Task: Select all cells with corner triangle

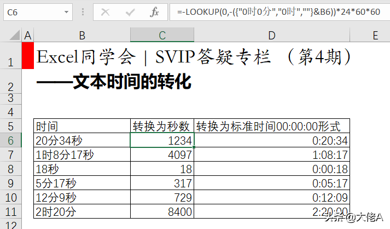Action: [14, 36]
